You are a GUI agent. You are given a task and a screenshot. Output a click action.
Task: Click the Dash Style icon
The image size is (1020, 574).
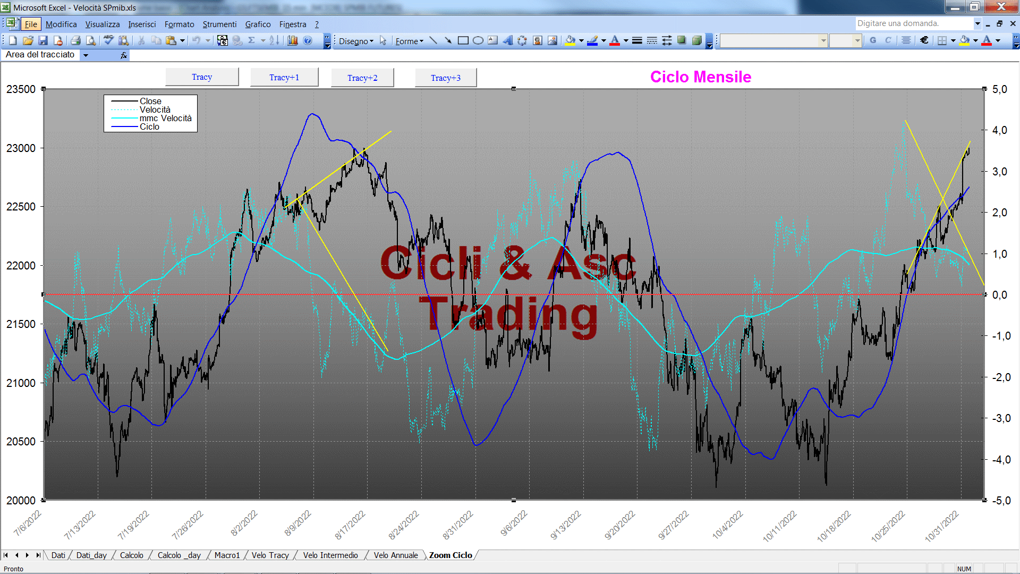pyautogui.click(x=652, y=40)
